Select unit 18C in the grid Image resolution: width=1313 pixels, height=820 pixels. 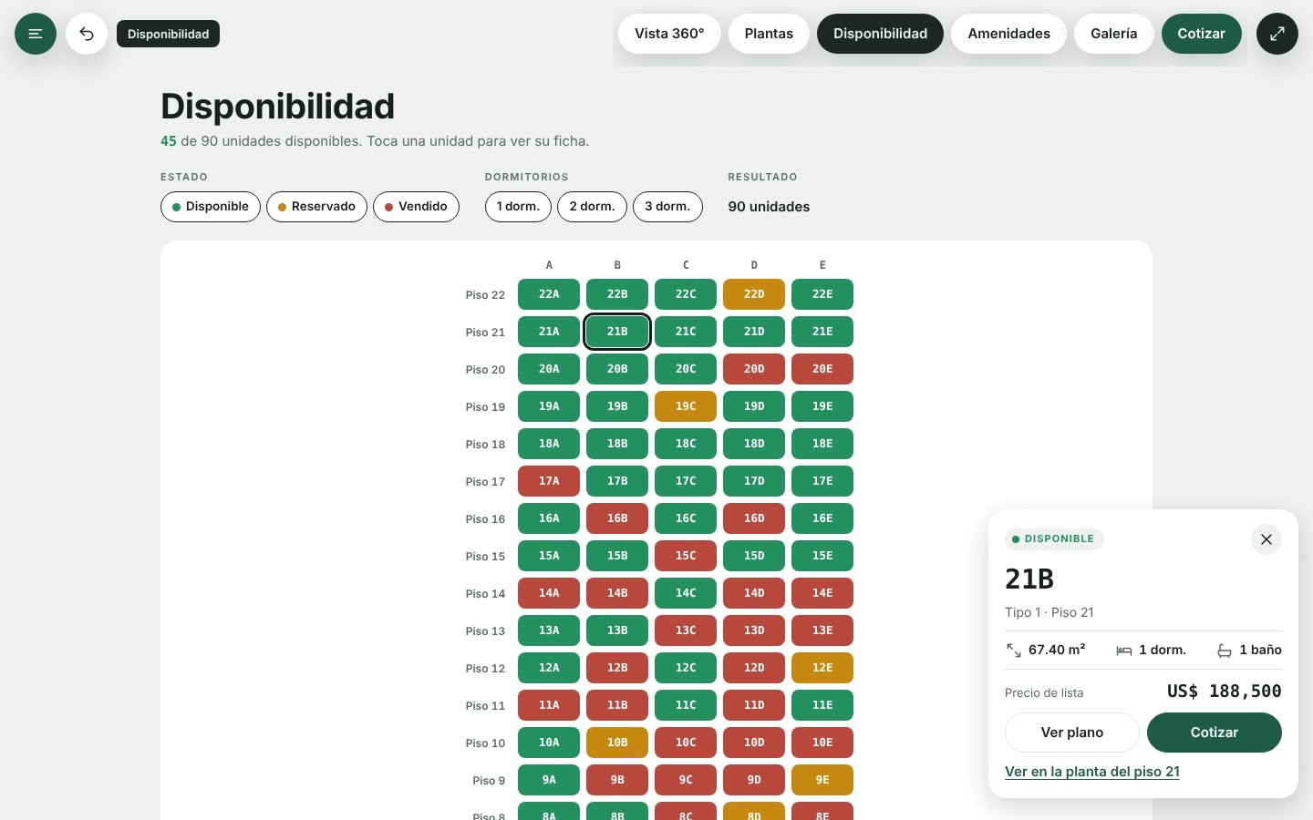click(686, 444)
